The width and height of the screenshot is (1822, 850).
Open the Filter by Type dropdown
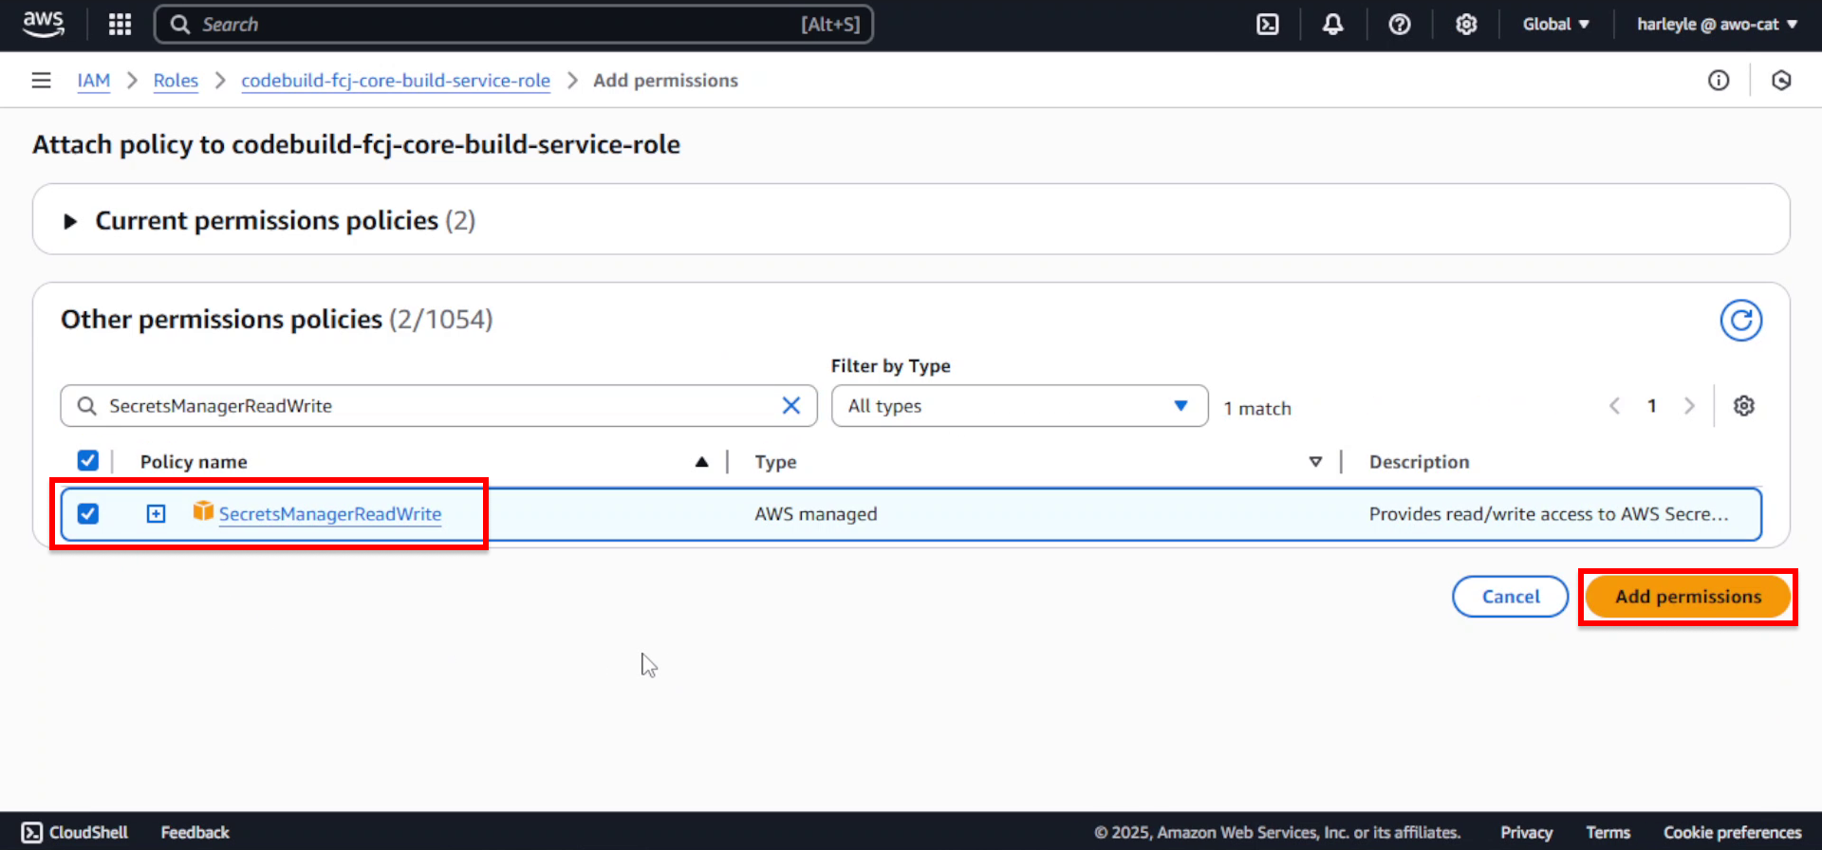1019,406
